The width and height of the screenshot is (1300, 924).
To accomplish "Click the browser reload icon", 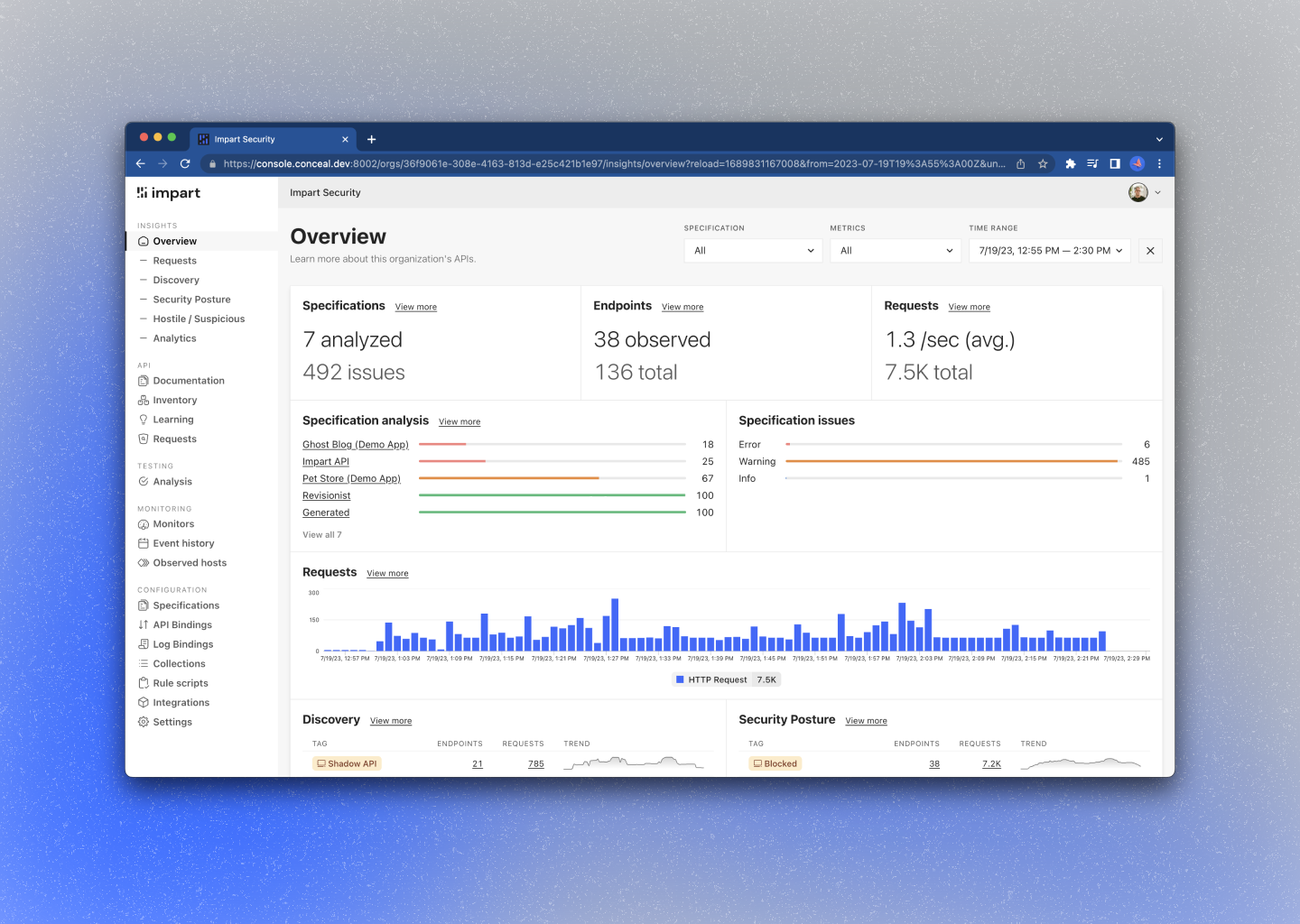I will pyautogui.click(x=185, y=163).
